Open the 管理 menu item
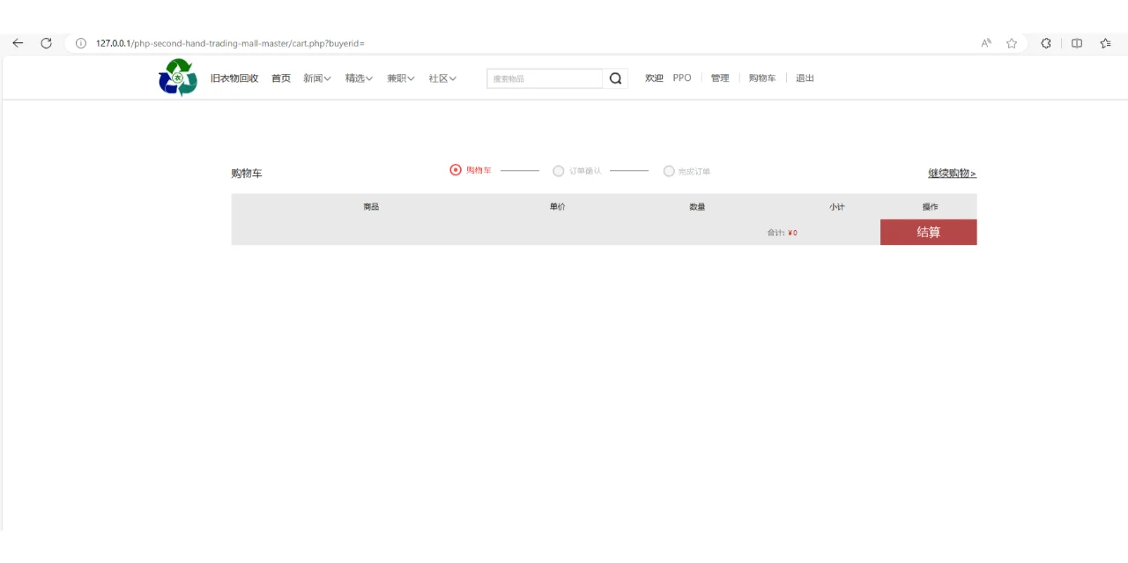1128x563 pixels. [718, 78]
